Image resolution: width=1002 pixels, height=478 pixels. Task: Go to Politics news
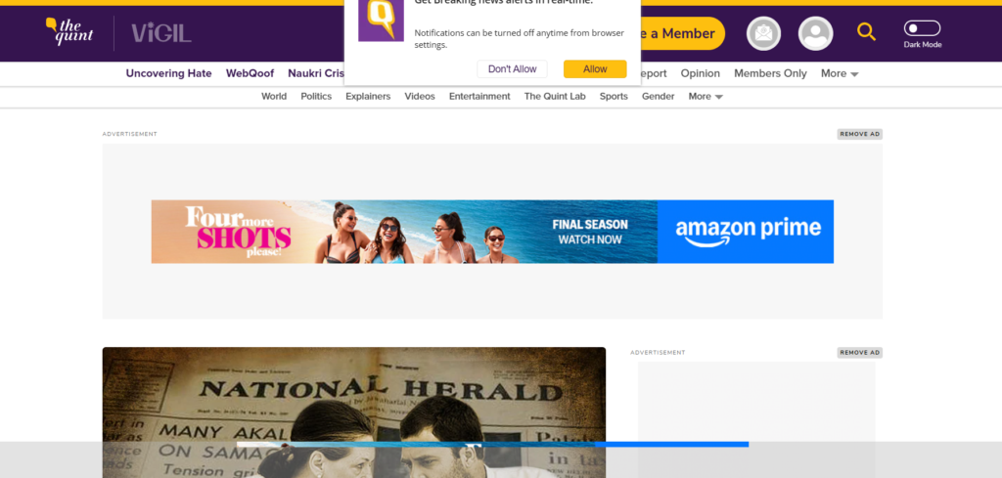coord(316,97)
